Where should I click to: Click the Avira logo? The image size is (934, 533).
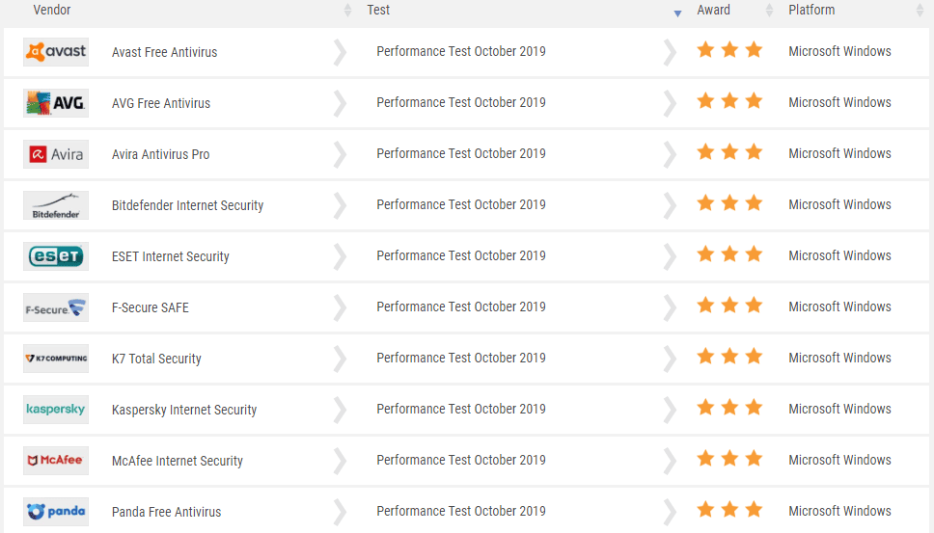coord(56,154)
